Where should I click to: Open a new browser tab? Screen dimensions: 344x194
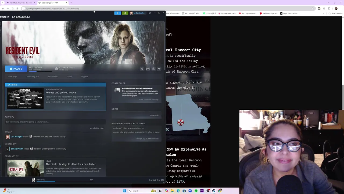pos(71,3)
